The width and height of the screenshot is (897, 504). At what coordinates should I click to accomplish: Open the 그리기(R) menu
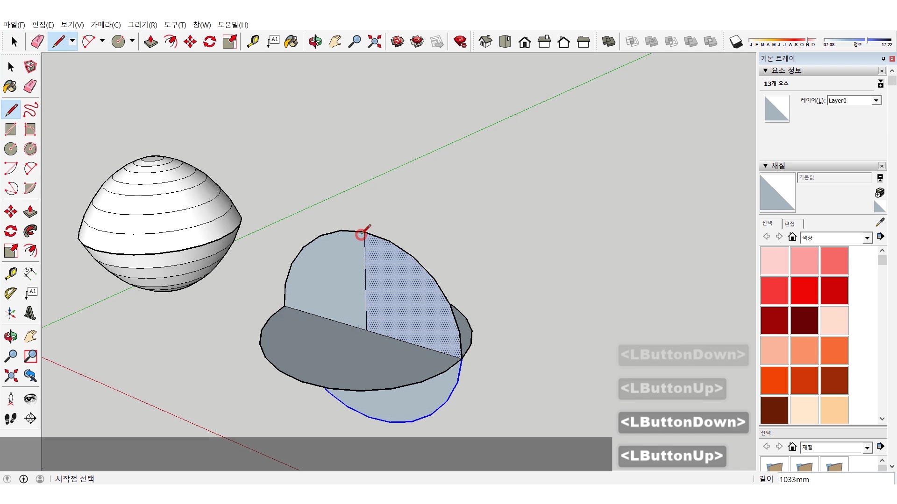pos(142,25)
